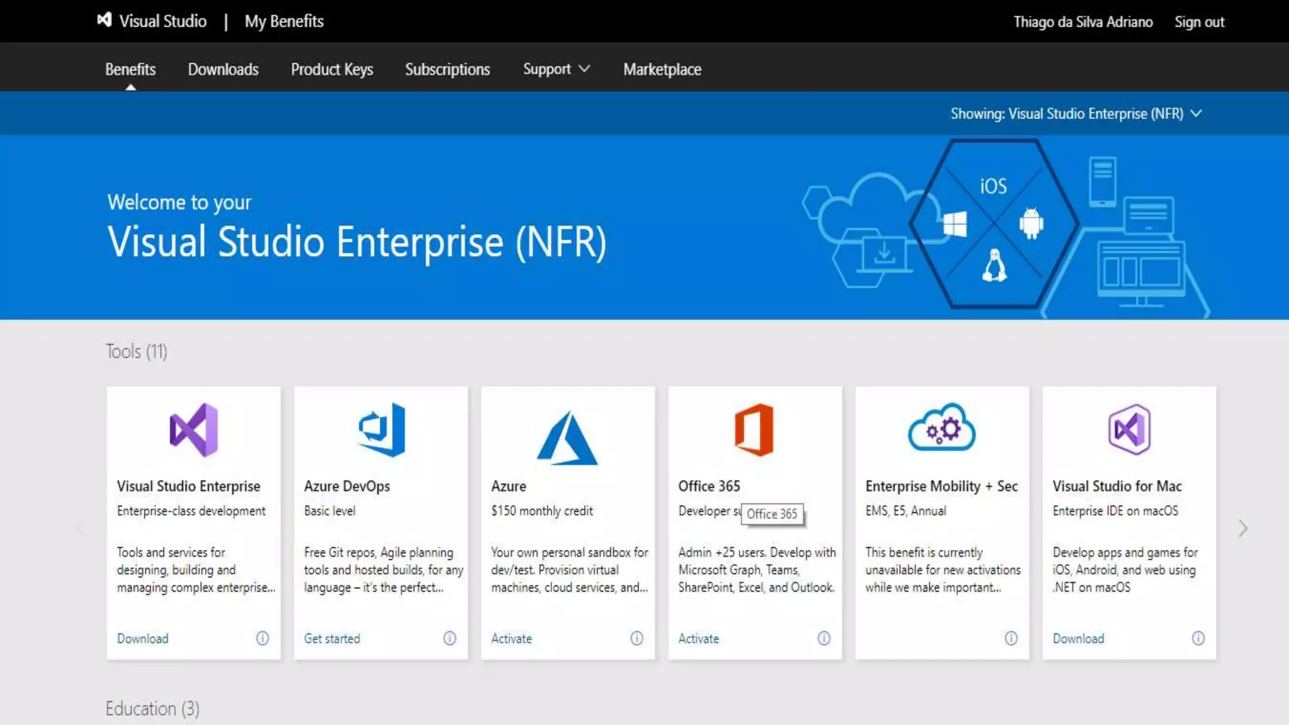This screenshot has height=725, width=1289.
Task: Open info icon on Azure card
Action: coord(637,638)
